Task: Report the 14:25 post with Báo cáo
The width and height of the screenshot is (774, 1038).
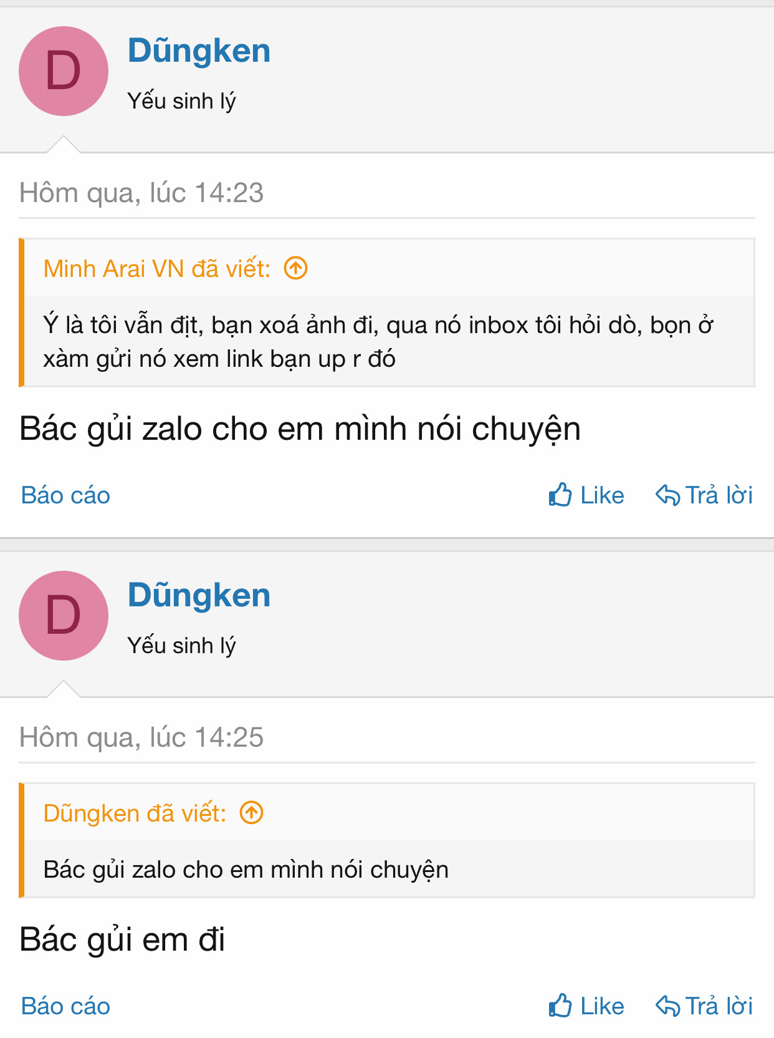Action: pos(65,1006)
